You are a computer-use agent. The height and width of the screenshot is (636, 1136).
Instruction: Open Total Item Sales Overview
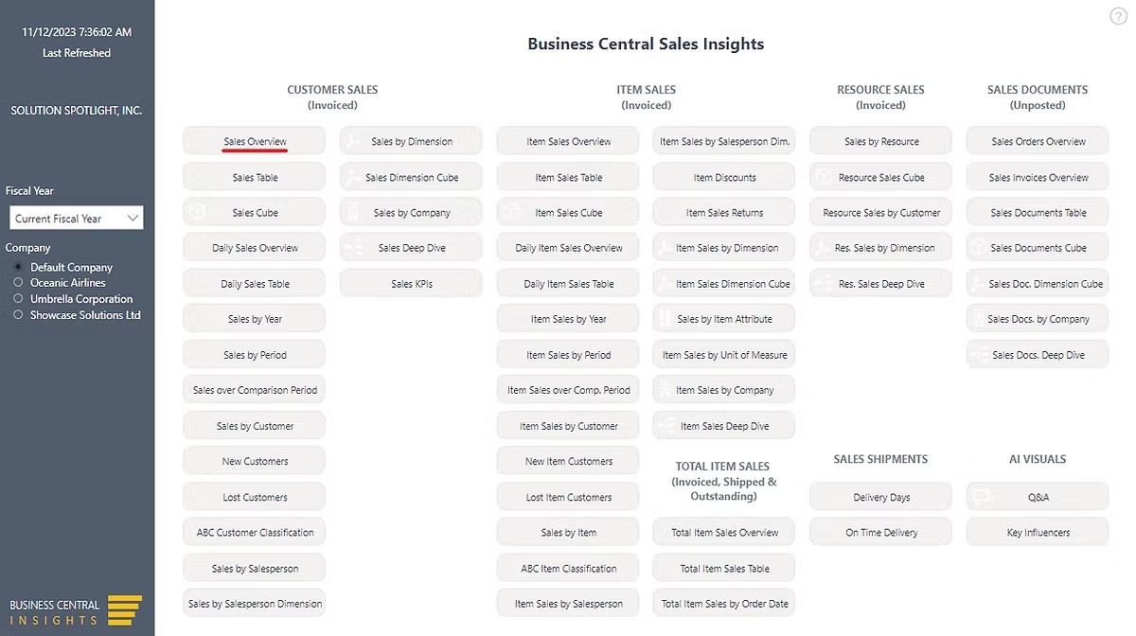click(x=723, y=532)
